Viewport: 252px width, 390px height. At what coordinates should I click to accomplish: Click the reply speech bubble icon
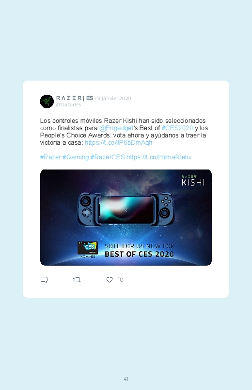(44, 280)
